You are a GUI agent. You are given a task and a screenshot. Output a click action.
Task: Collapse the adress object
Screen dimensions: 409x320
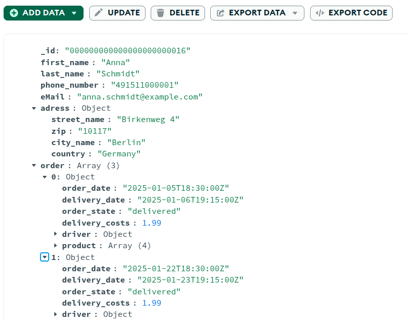(x=34, y=108)
